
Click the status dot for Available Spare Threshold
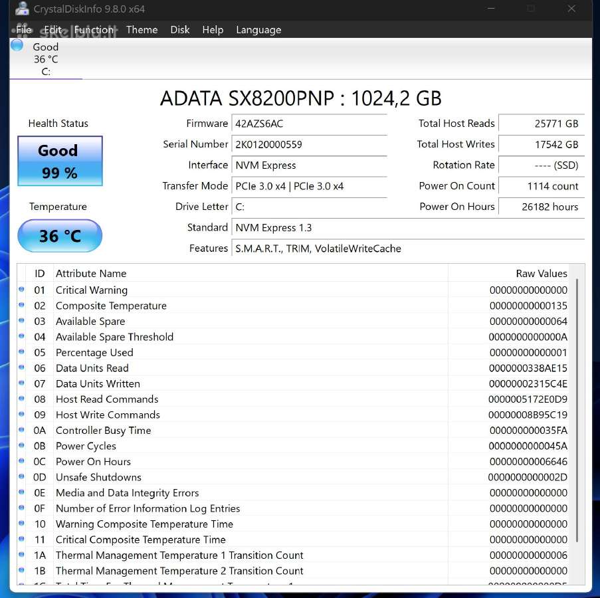coord(21,336)
